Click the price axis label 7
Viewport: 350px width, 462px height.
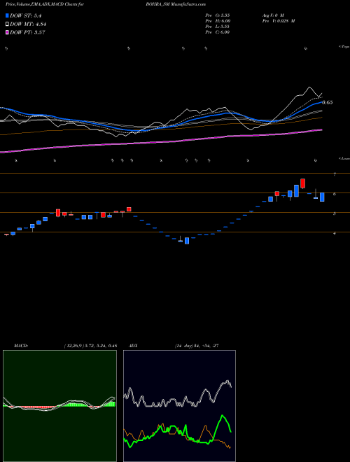pos(335,174)
